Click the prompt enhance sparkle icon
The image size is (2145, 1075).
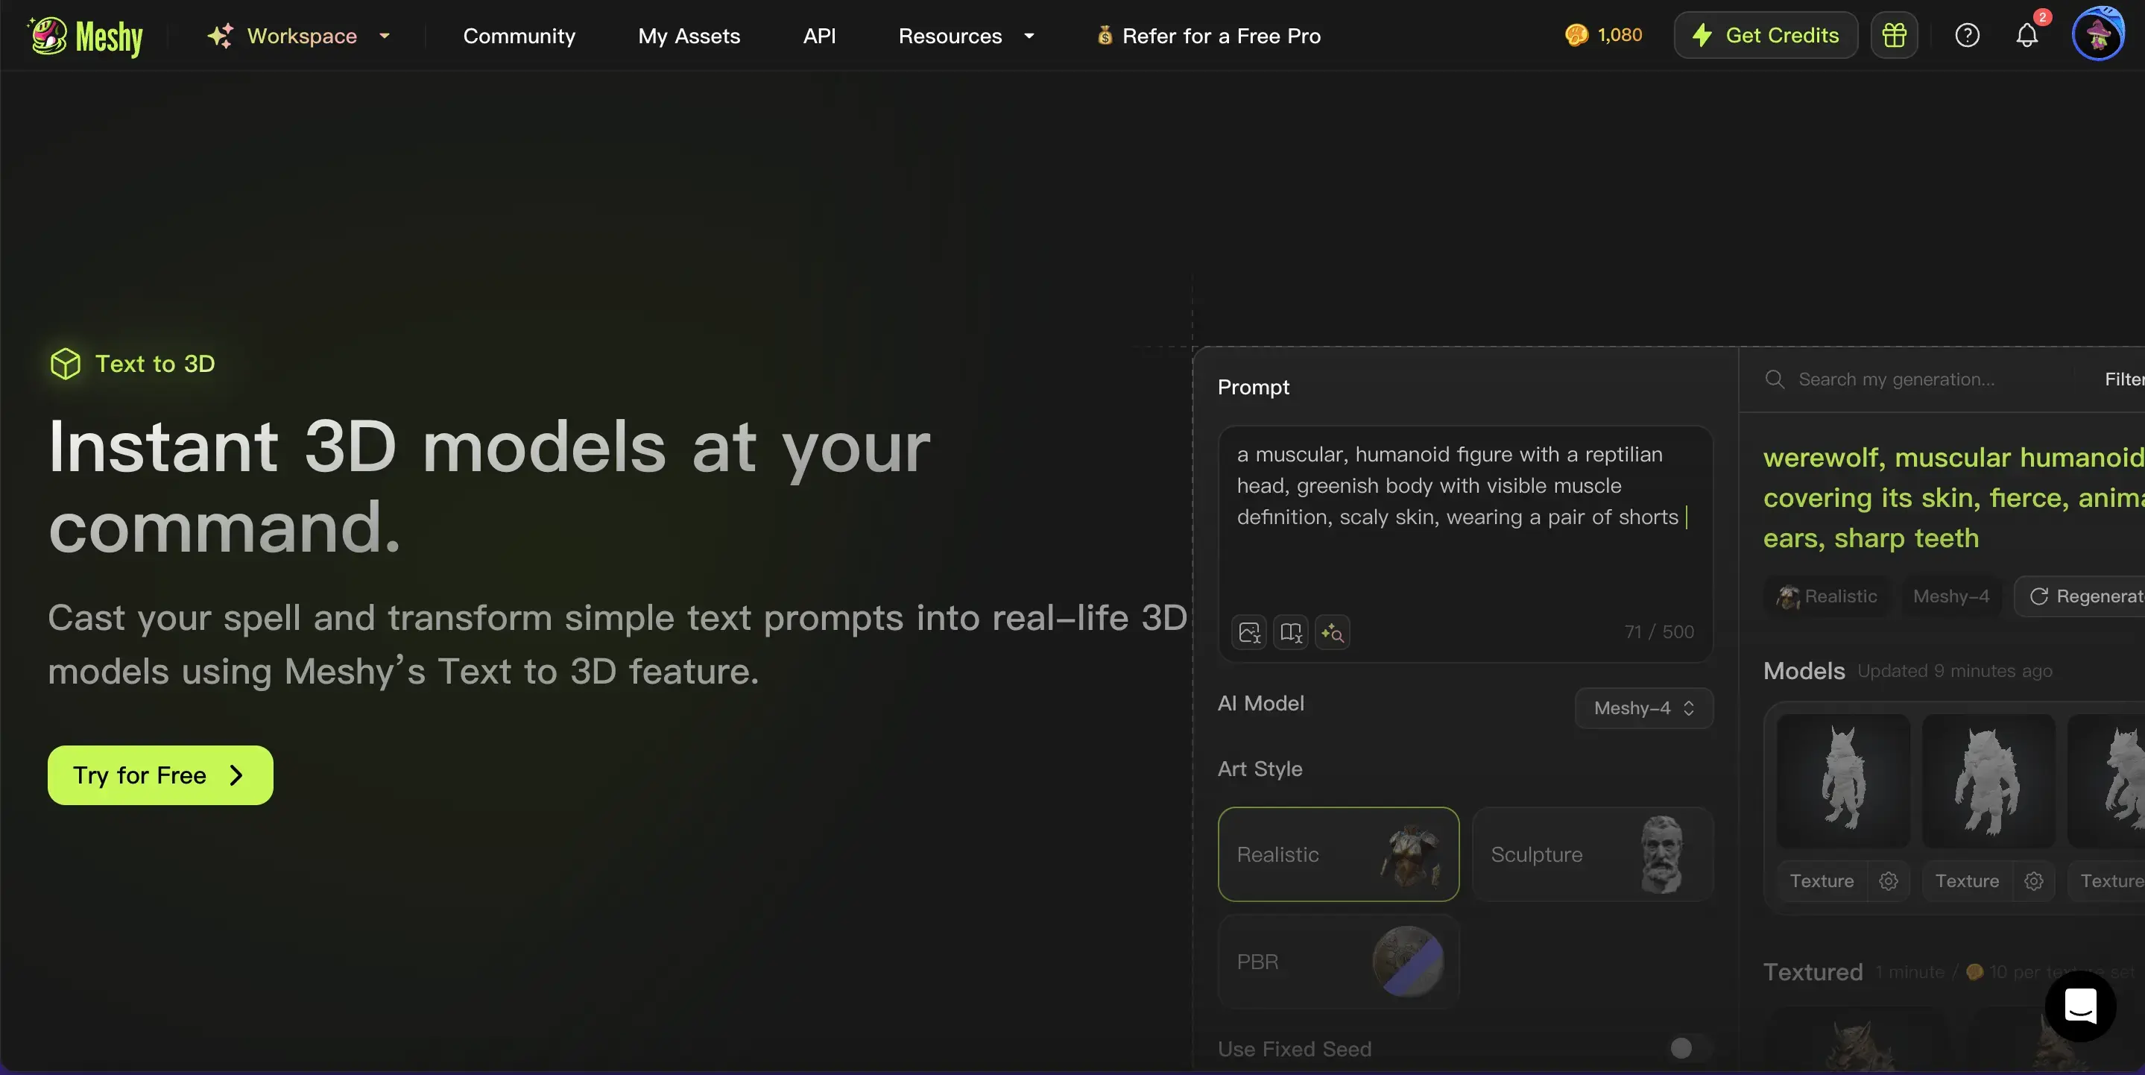[x=1333, y=632]
